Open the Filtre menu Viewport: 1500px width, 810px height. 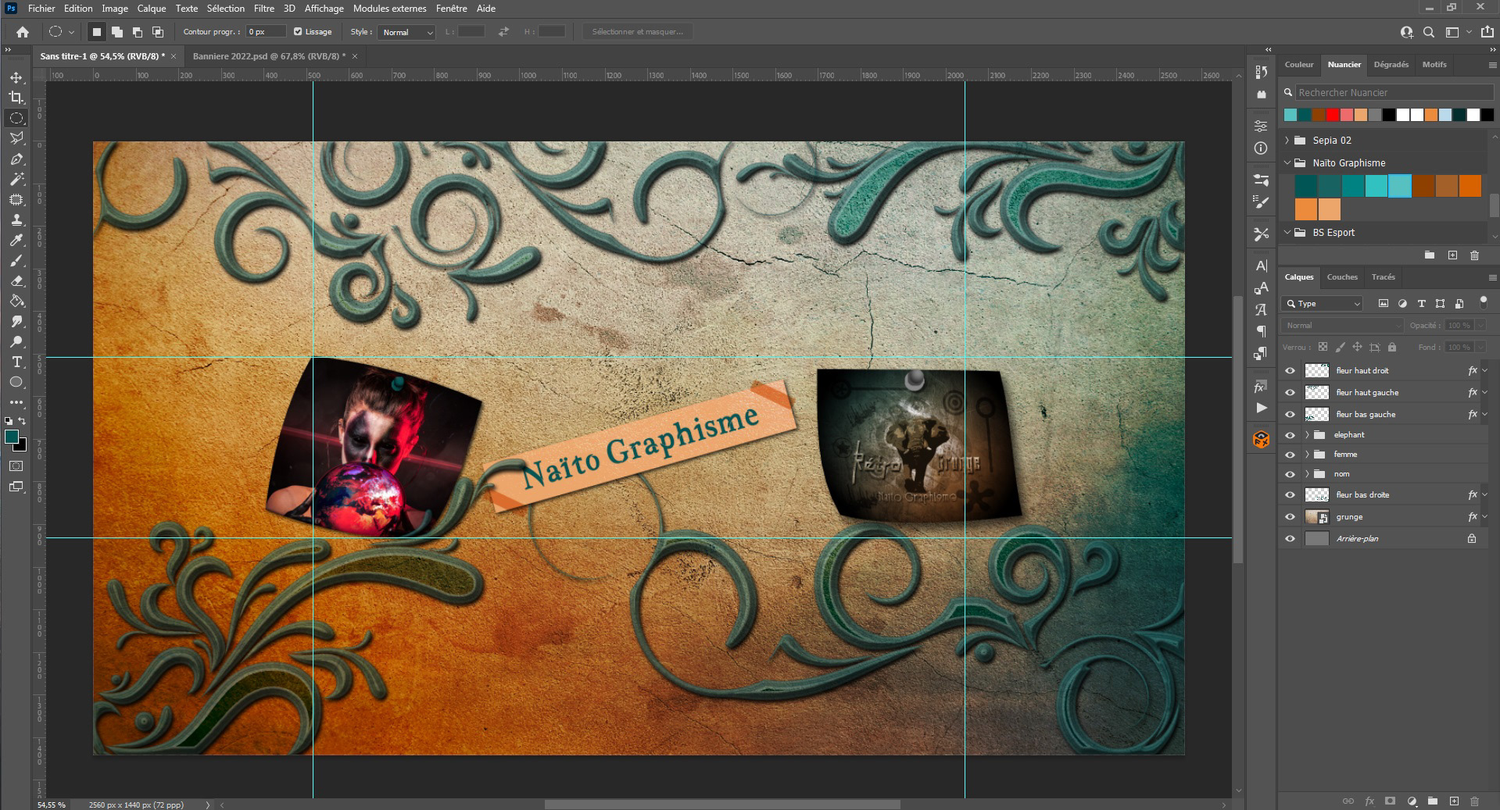[x=264, y=9]
